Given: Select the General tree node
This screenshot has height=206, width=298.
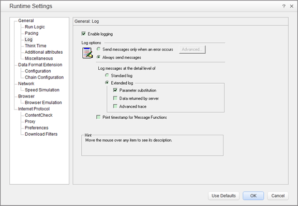Looking at the screenshot, I should pyautogui.click(x=26, y=21).
